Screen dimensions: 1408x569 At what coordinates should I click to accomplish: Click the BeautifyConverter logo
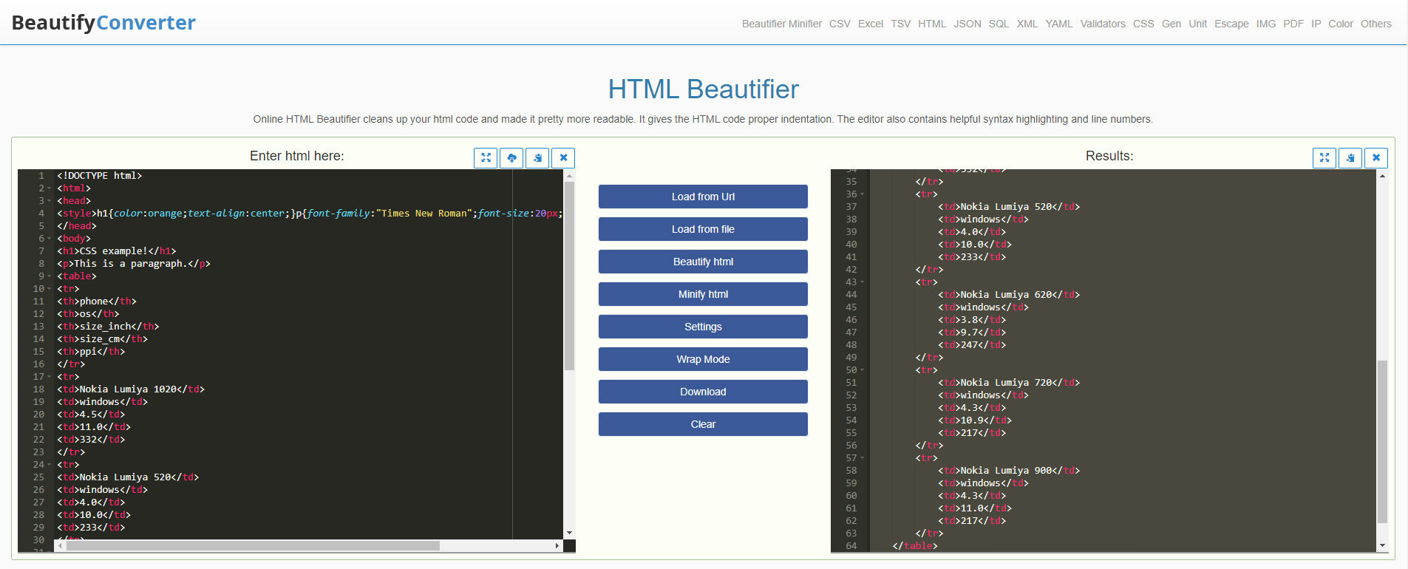103,23
